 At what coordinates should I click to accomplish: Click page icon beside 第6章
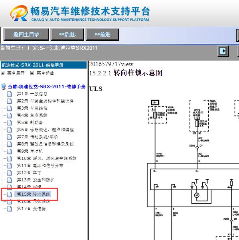pyautogui.click(x=10, y=130)
